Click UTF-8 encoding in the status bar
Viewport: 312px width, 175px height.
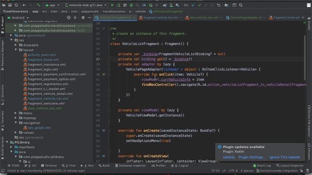[x=233, y=171]
